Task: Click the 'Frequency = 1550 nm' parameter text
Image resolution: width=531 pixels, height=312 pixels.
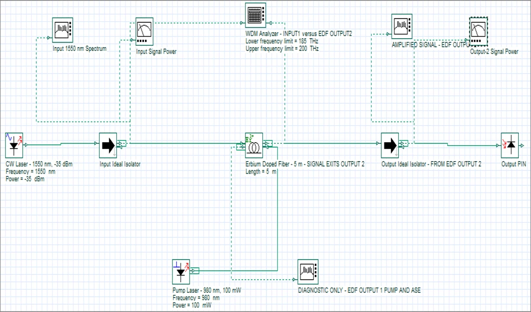Action: [x=30, y=171]
